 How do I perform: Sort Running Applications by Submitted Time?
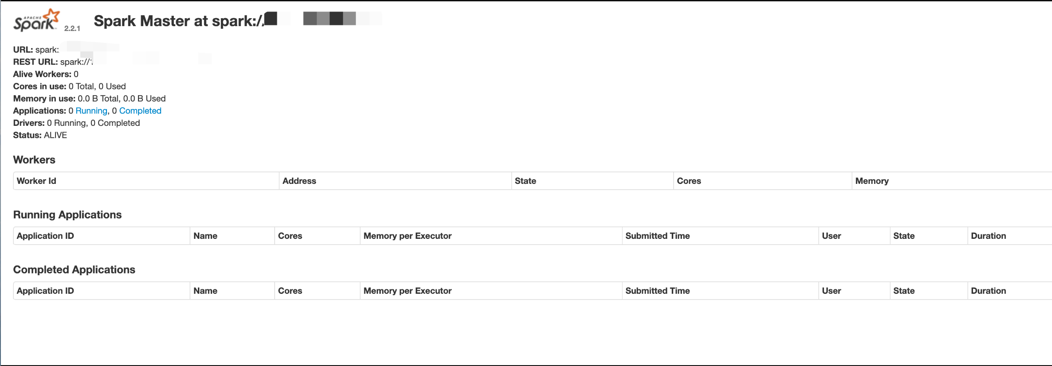658,236
